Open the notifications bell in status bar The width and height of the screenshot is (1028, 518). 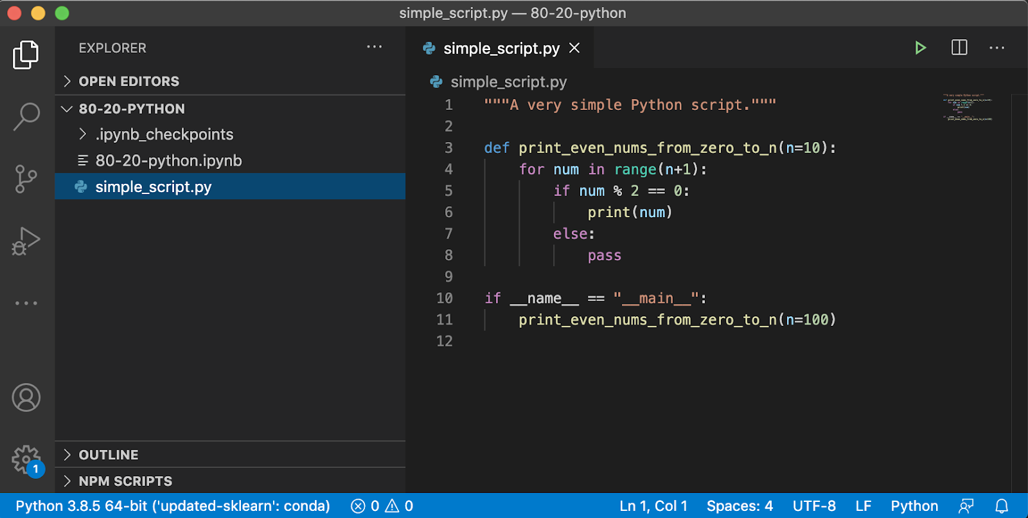[x=1001, y=506]
